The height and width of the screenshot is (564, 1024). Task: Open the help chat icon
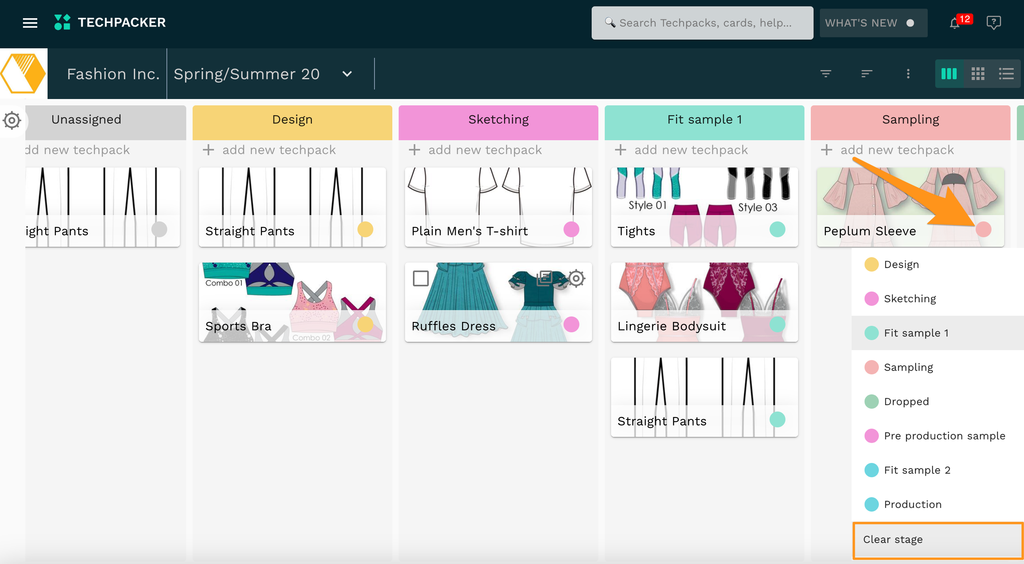[x=993, y=23]
